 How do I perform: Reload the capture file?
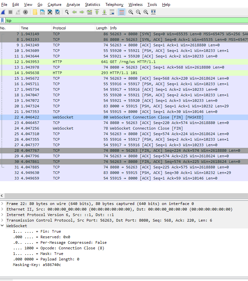click(57, 12)
